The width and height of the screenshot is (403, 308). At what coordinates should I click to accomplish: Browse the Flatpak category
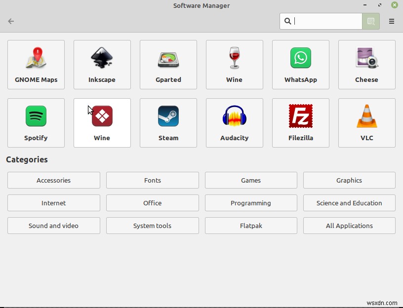tap(251, 226)
